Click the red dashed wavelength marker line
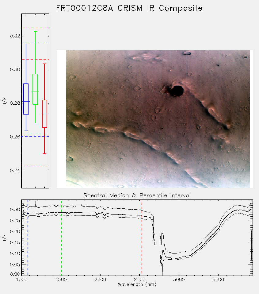 142,237
